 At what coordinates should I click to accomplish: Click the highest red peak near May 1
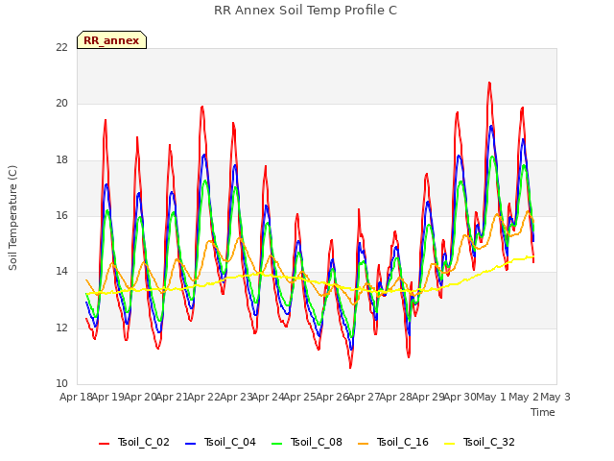(489, 83)
